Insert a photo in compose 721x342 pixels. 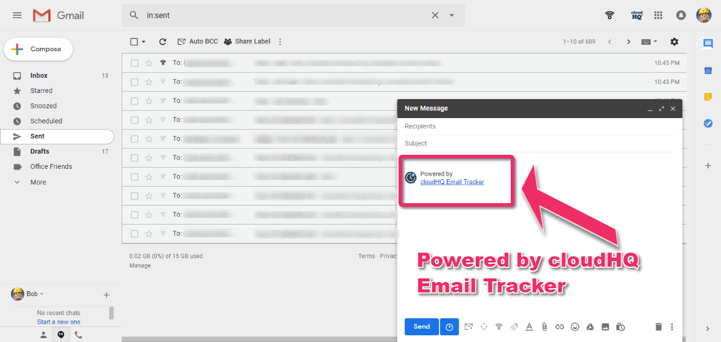606,327
